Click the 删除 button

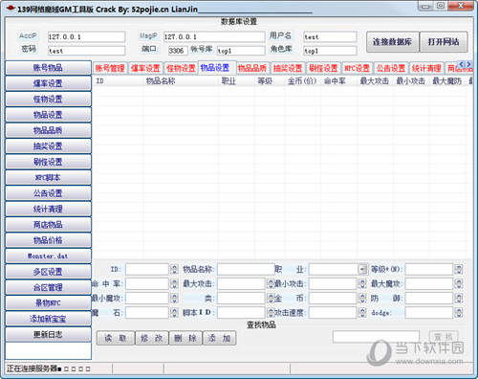pyautogui.click(x=185, y=338)
